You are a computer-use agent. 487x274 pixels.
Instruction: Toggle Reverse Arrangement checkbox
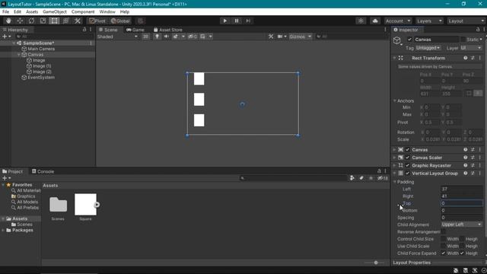tap(443, 231)
